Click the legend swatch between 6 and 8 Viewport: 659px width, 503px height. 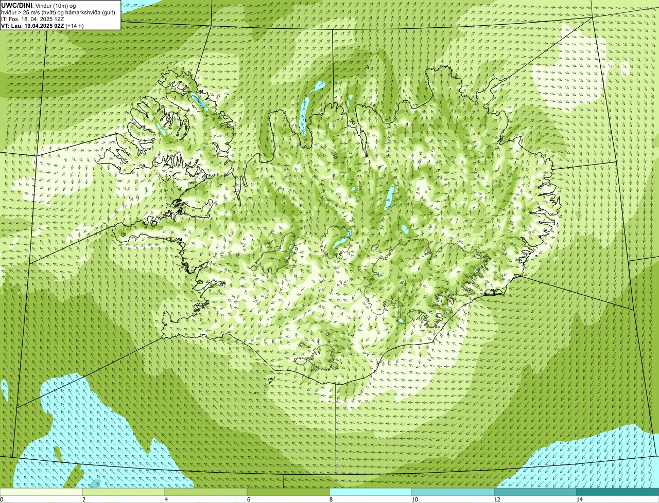tap(288, 492)
